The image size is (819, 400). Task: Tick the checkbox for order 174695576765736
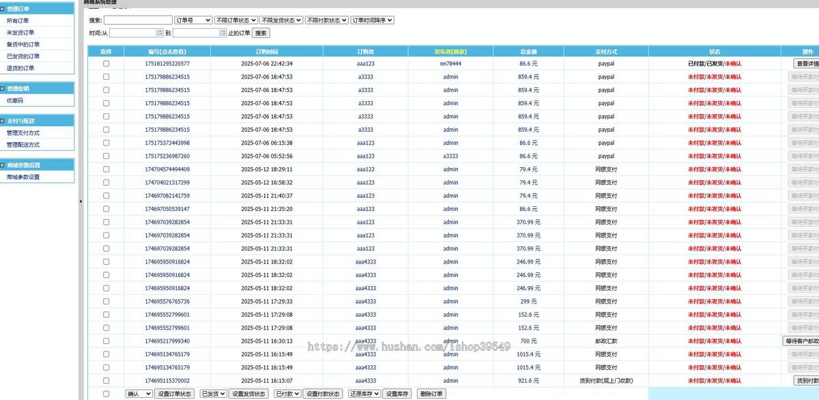coord(106,301)
